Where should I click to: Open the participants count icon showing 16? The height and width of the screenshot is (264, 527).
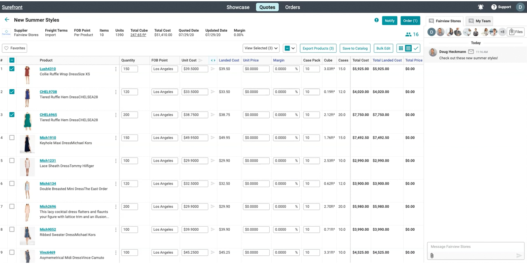412,35
